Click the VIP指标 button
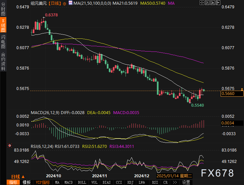 coord(42,182)
